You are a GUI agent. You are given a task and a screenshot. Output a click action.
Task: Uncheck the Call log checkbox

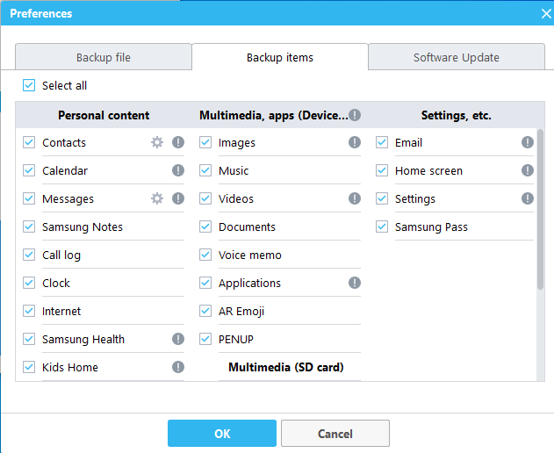click(x=30, y=255)
